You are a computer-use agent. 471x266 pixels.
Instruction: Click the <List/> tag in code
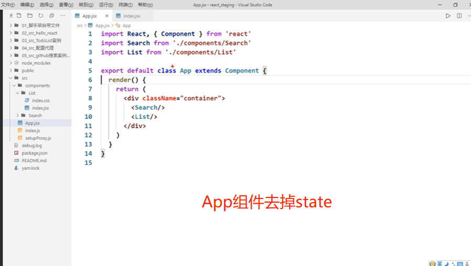tap(144, 117)
